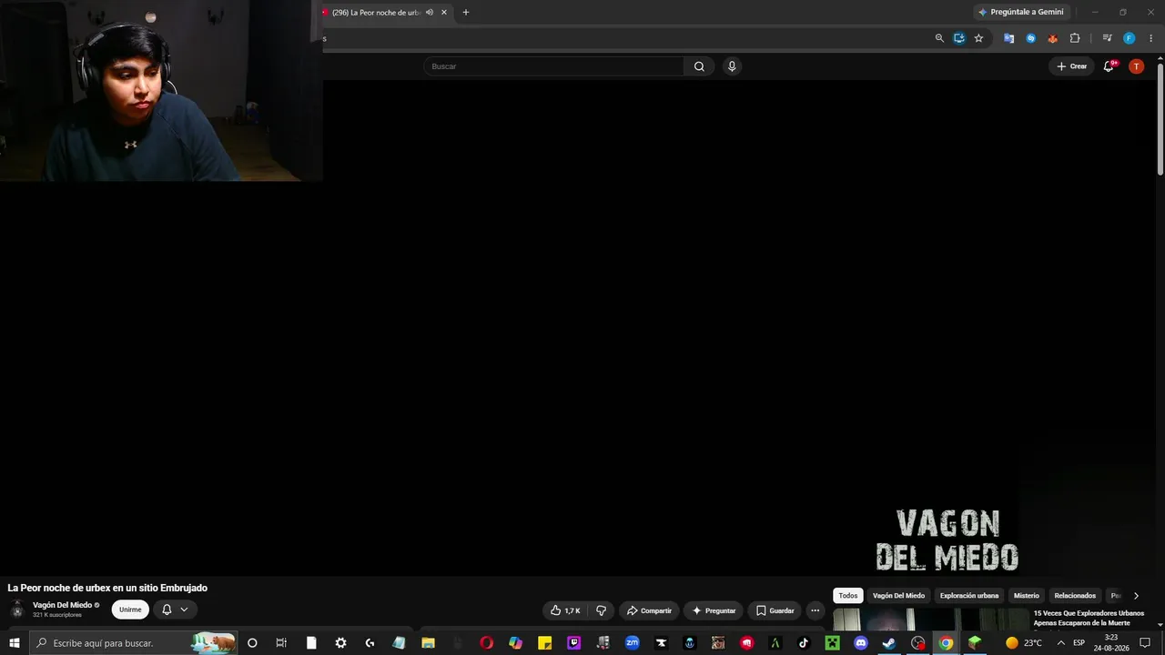
Task: Close the La Peor noche de urbex tab
Action: point(444,13)
